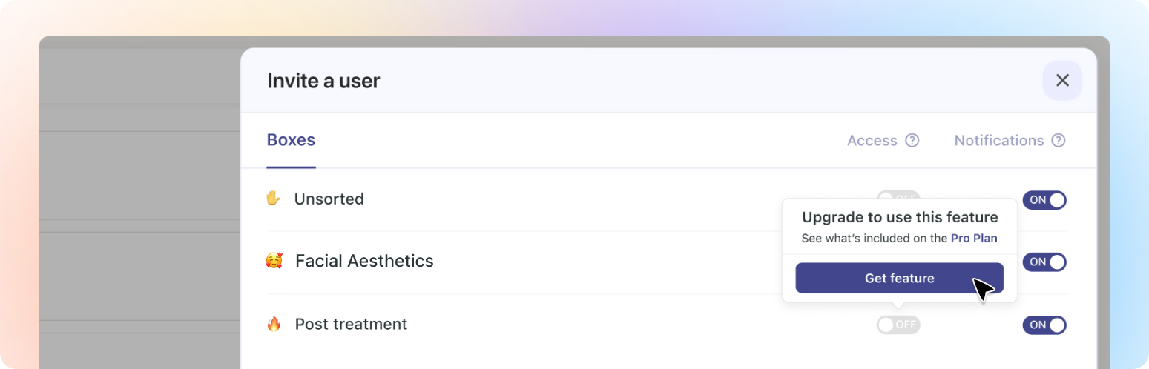
Task: Select the Facial Aesthetics box
Action: click(x=364, y=261)
